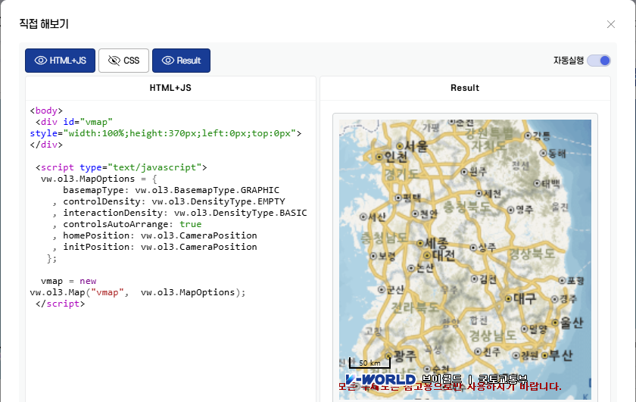
Task: Click the 강릉 label on the map
Action: [x=541, y=136]
